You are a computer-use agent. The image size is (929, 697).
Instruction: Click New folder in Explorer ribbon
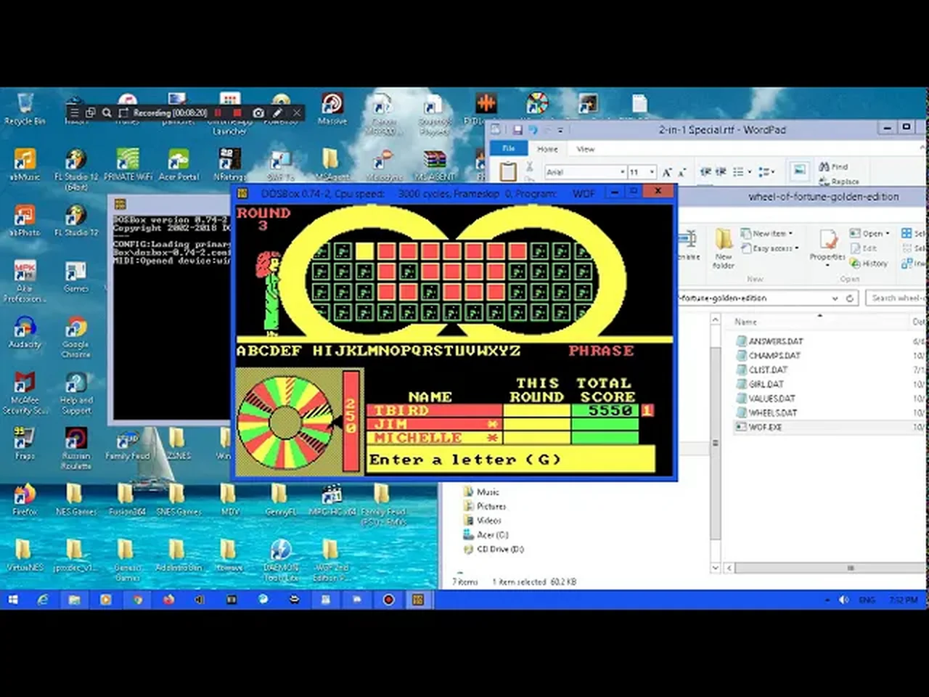click(x=724, y=247)
